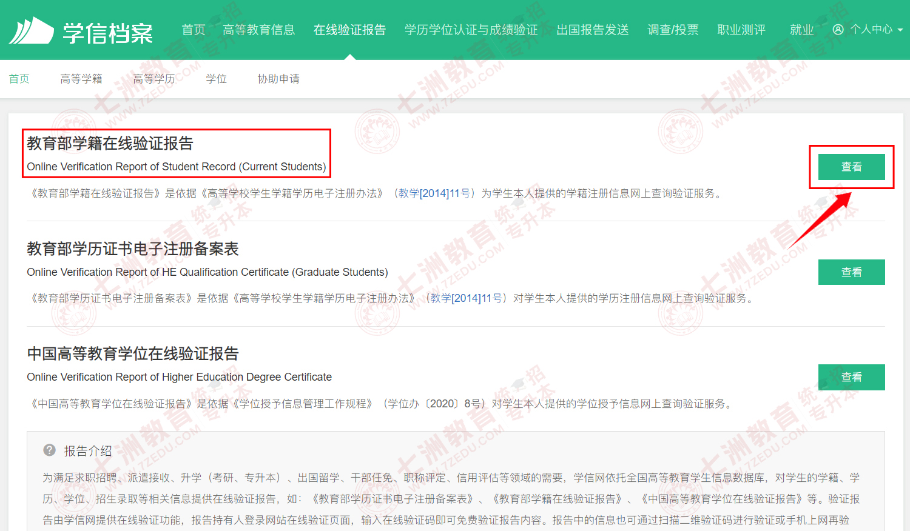Screen dimensions: 910x531
Task: Open the 就业 menu item
Action: pos(801,30)
